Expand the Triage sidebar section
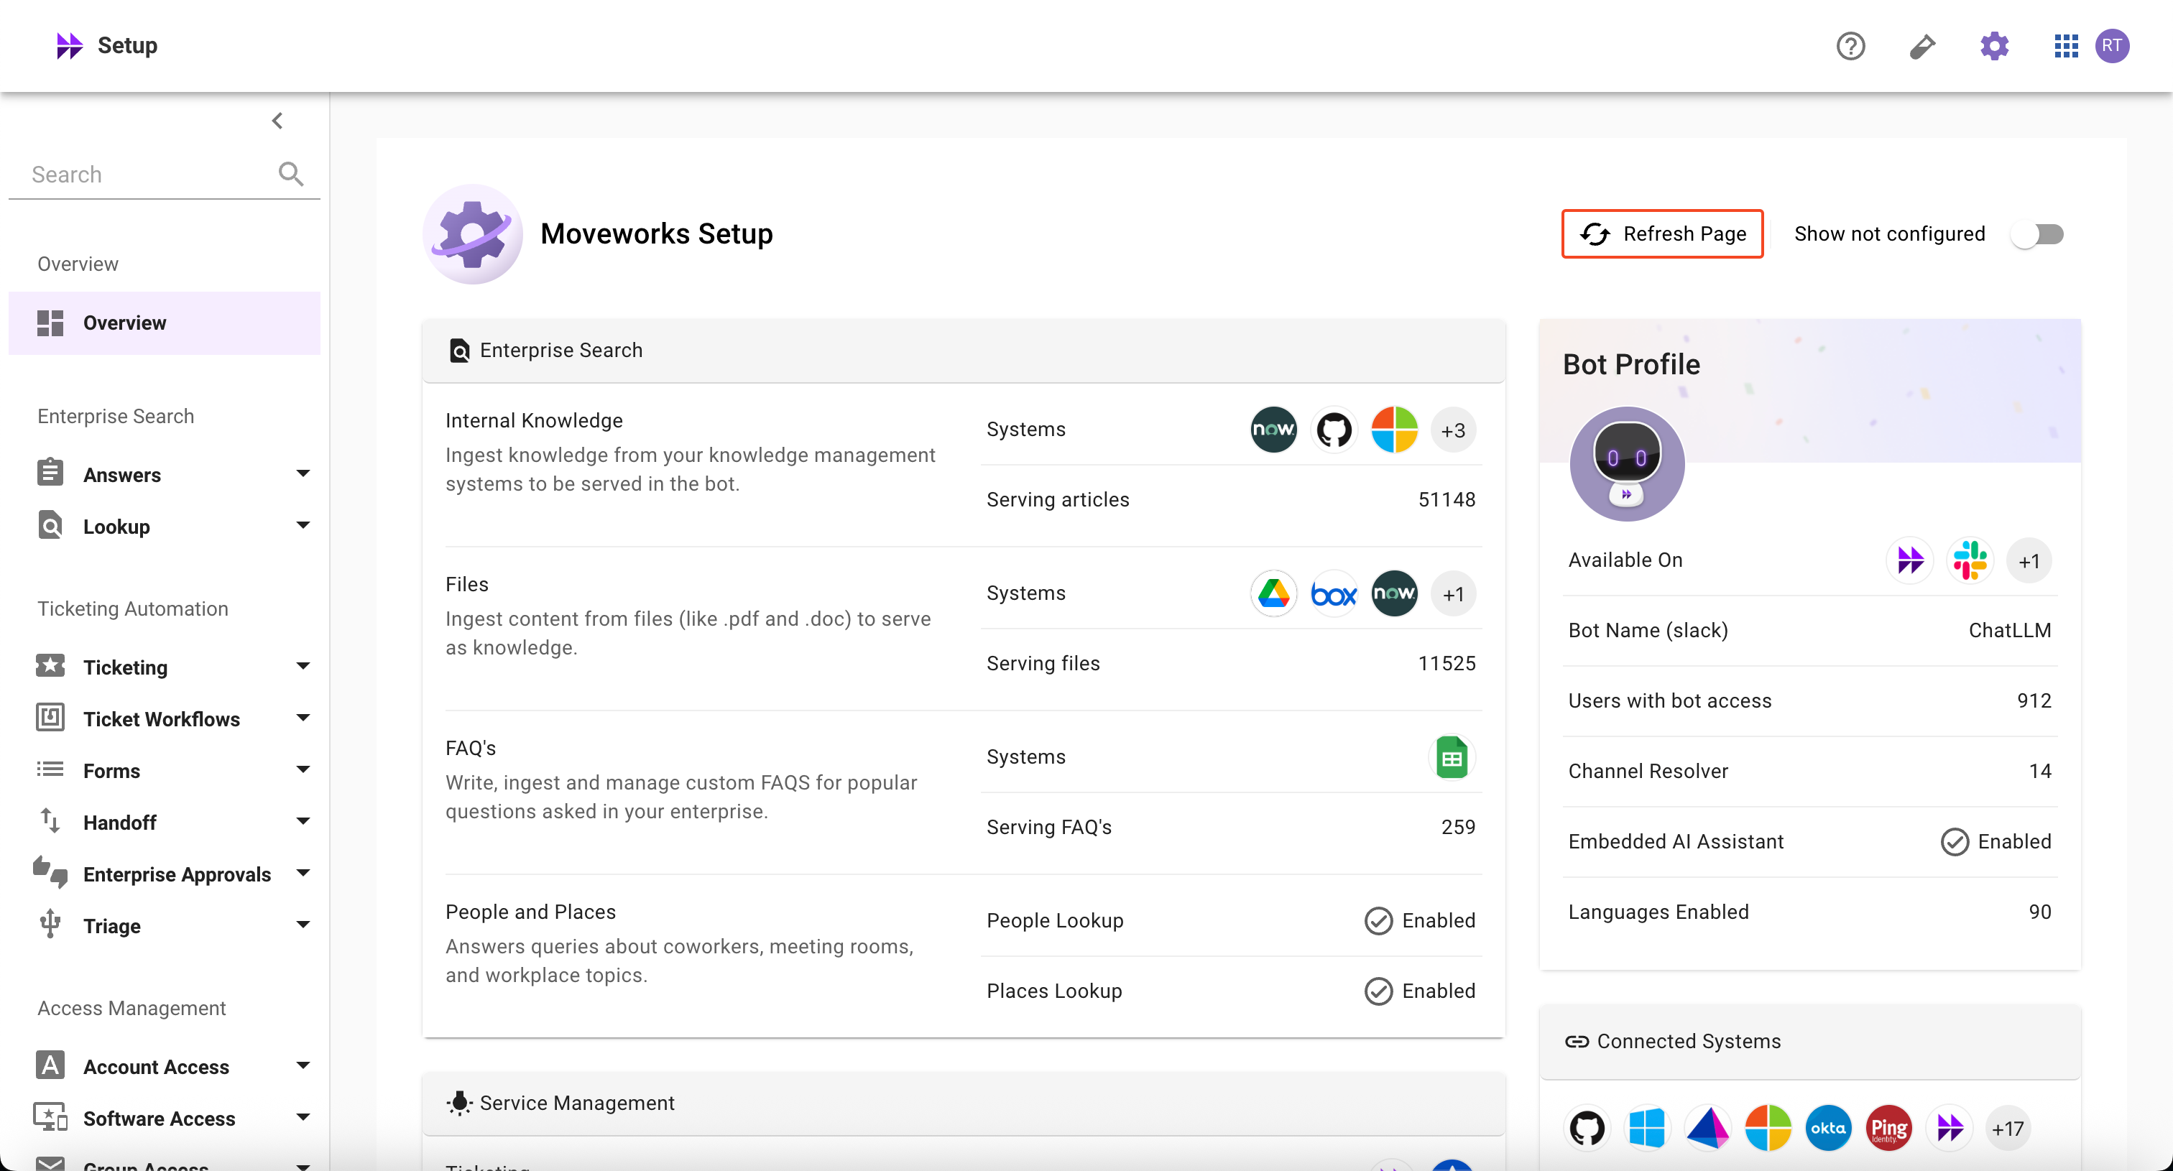The height and width of the screenshot is (1171, 2173). pyautogui.click(x=303, y=925)
